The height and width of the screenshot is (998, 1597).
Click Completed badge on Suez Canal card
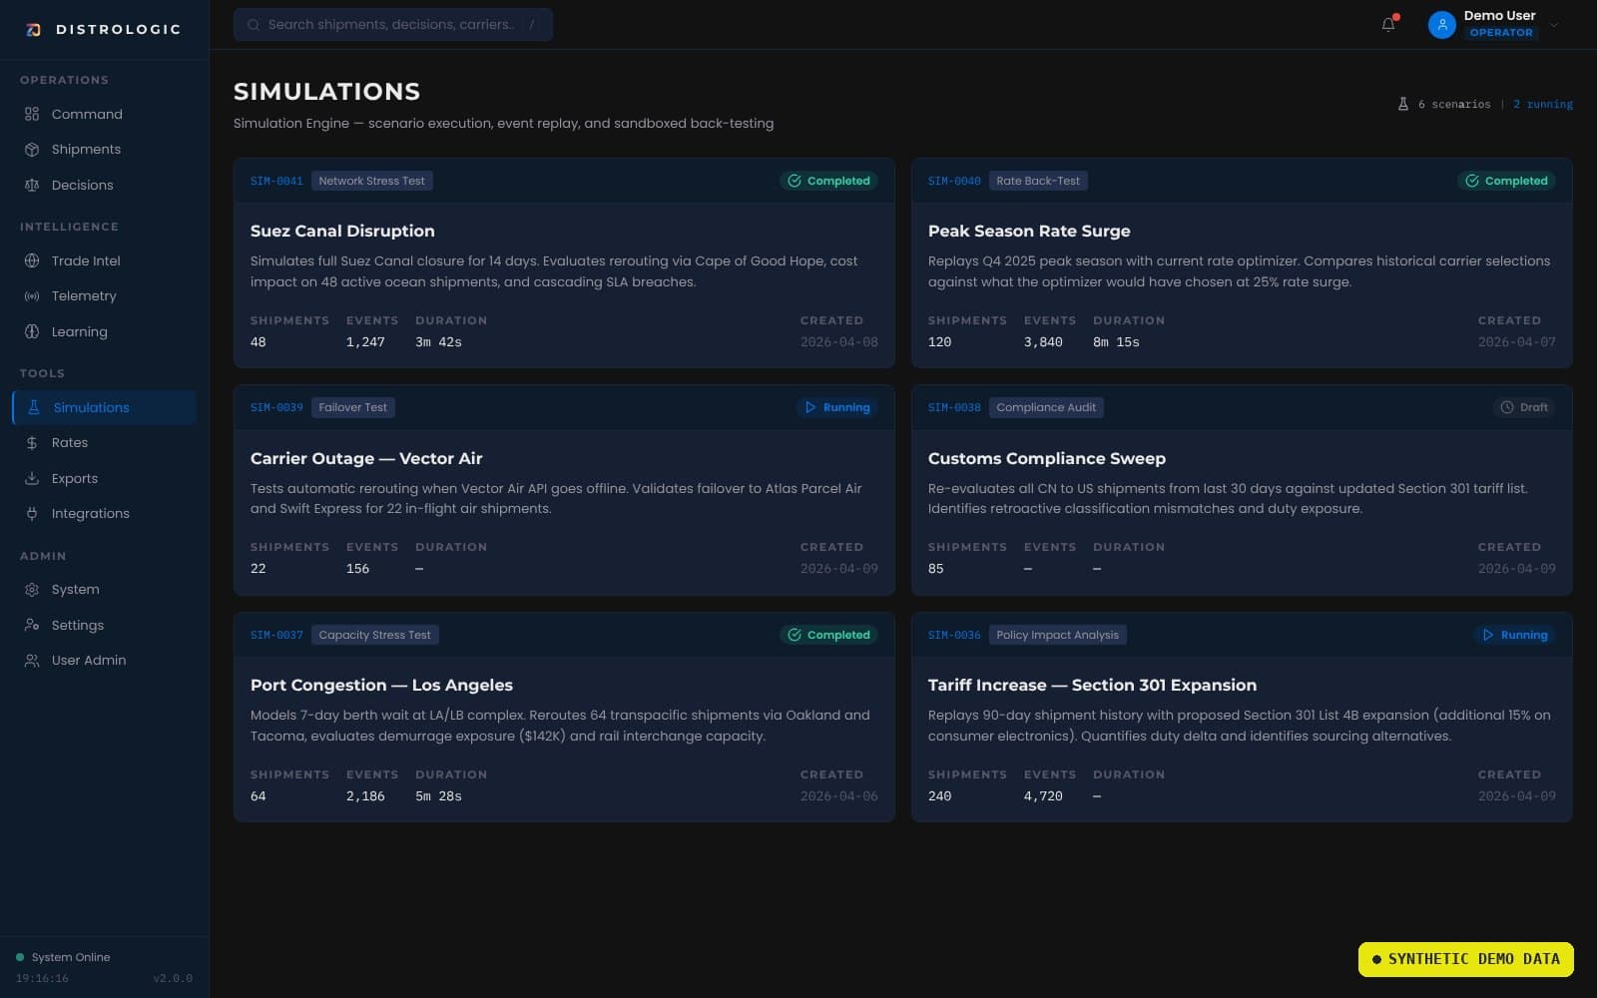pos(828,181)
